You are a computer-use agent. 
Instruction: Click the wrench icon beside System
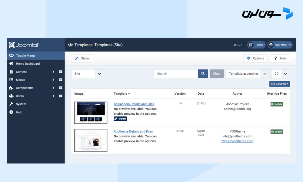pos(11,104)
